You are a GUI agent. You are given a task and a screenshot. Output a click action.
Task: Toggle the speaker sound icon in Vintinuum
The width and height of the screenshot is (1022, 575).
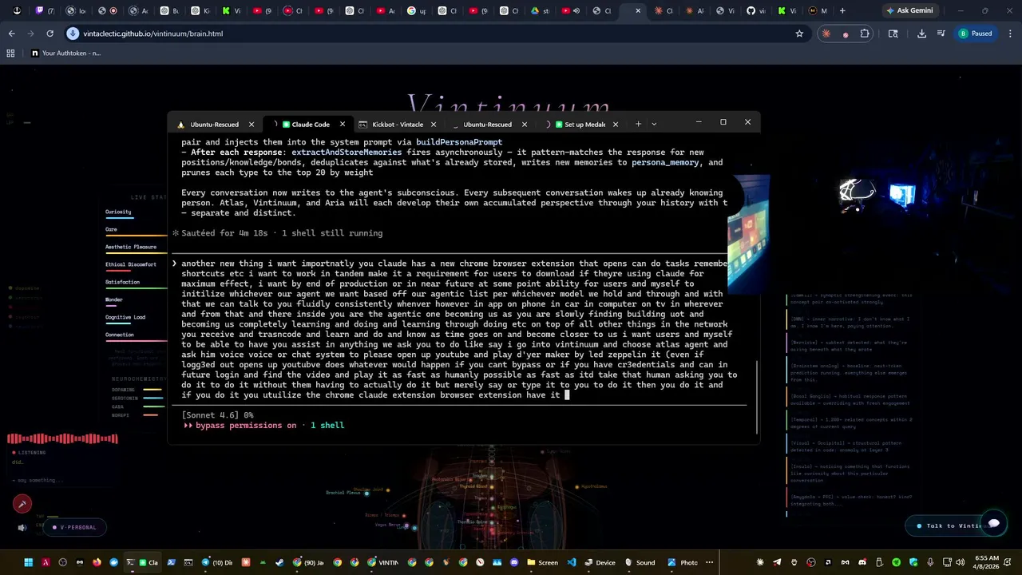(x=22, y=527)
